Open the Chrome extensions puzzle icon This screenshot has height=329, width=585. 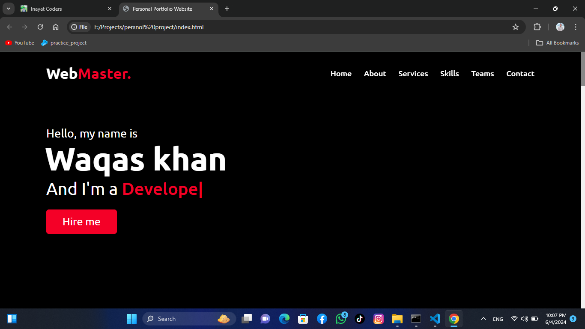537,27
